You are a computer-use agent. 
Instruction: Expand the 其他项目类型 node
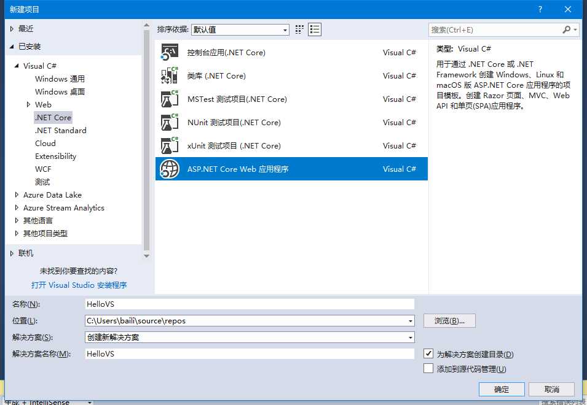(17, 234)
